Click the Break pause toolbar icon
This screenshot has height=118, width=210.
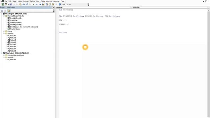coord(37,4)
